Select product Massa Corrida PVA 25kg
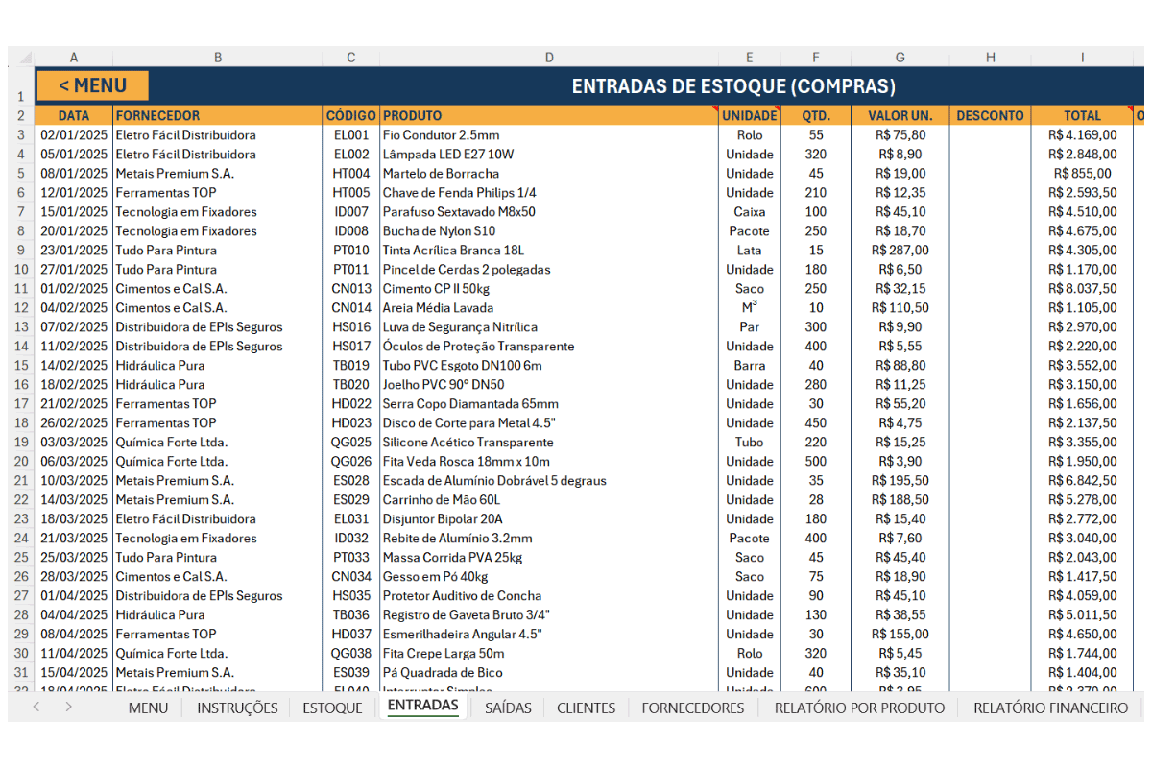 (549, 558)
